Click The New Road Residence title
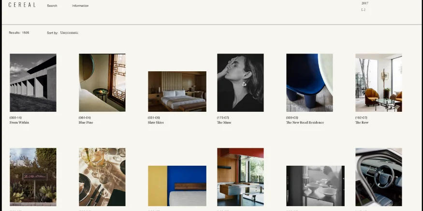Image resolution: width=423 pixels, height=211 pixels. [305, 123]
